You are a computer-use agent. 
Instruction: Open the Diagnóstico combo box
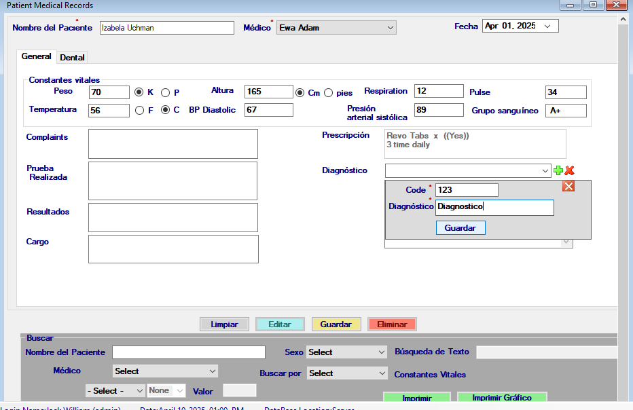pos(468,171)
